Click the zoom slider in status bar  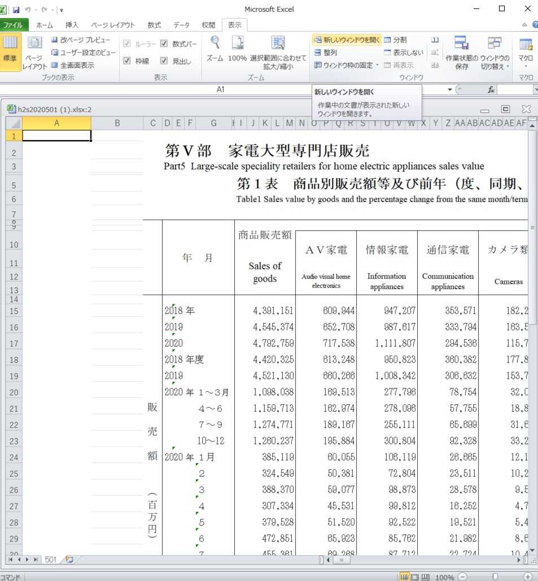click(495, 576)
